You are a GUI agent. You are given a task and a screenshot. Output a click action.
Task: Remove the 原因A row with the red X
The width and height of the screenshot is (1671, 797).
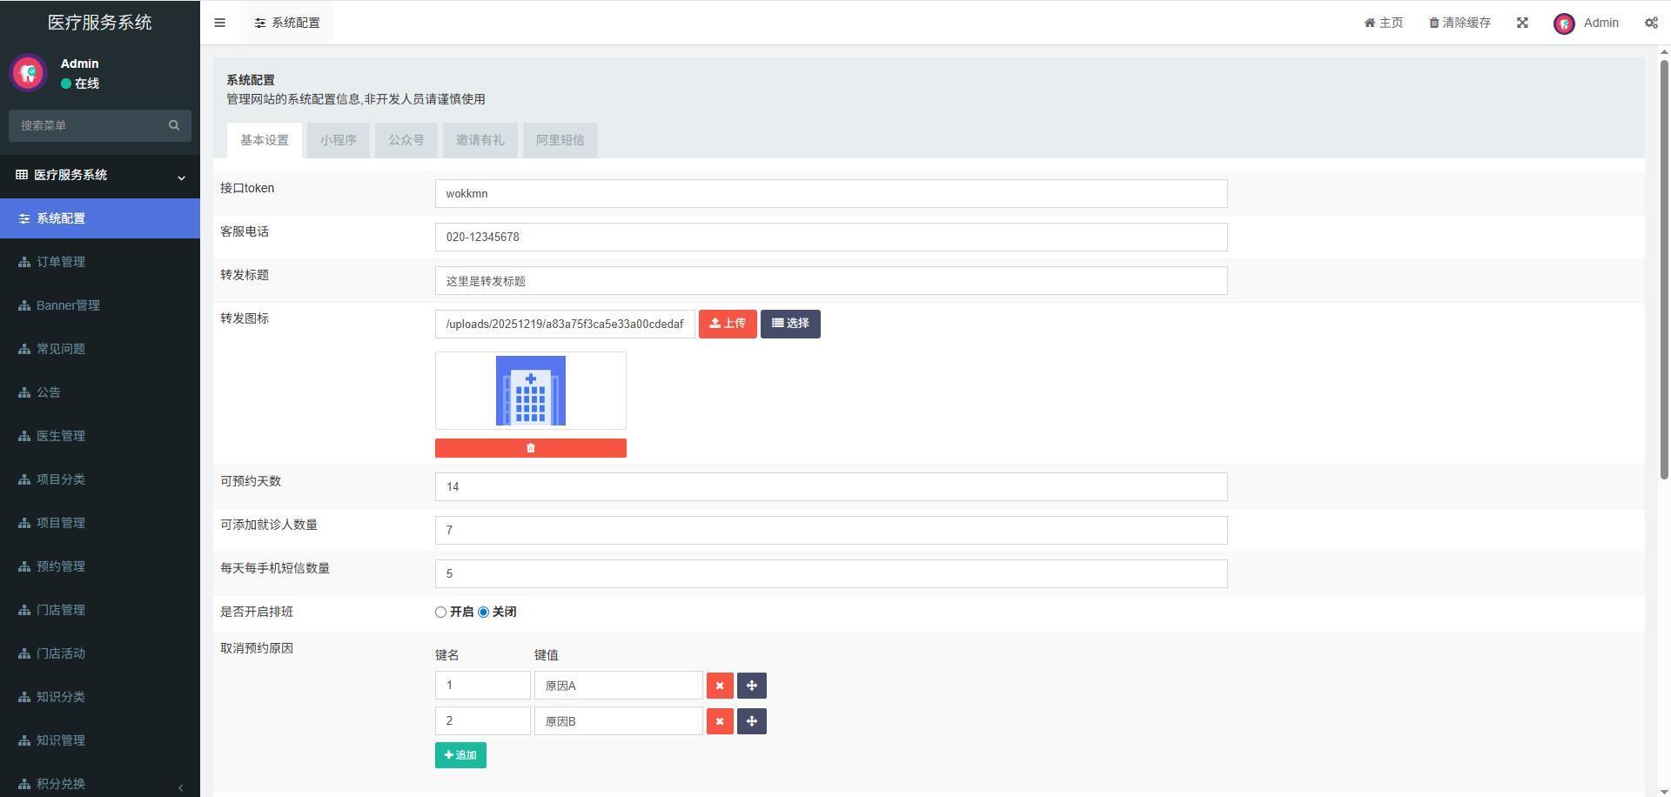[720, 686]
